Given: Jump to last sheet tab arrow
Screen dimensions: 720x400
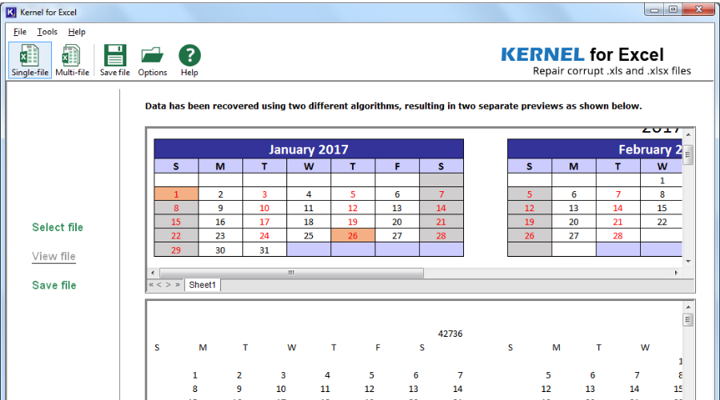Looking at the screenshot, I should pyautogui.click(x=178, y=285).
